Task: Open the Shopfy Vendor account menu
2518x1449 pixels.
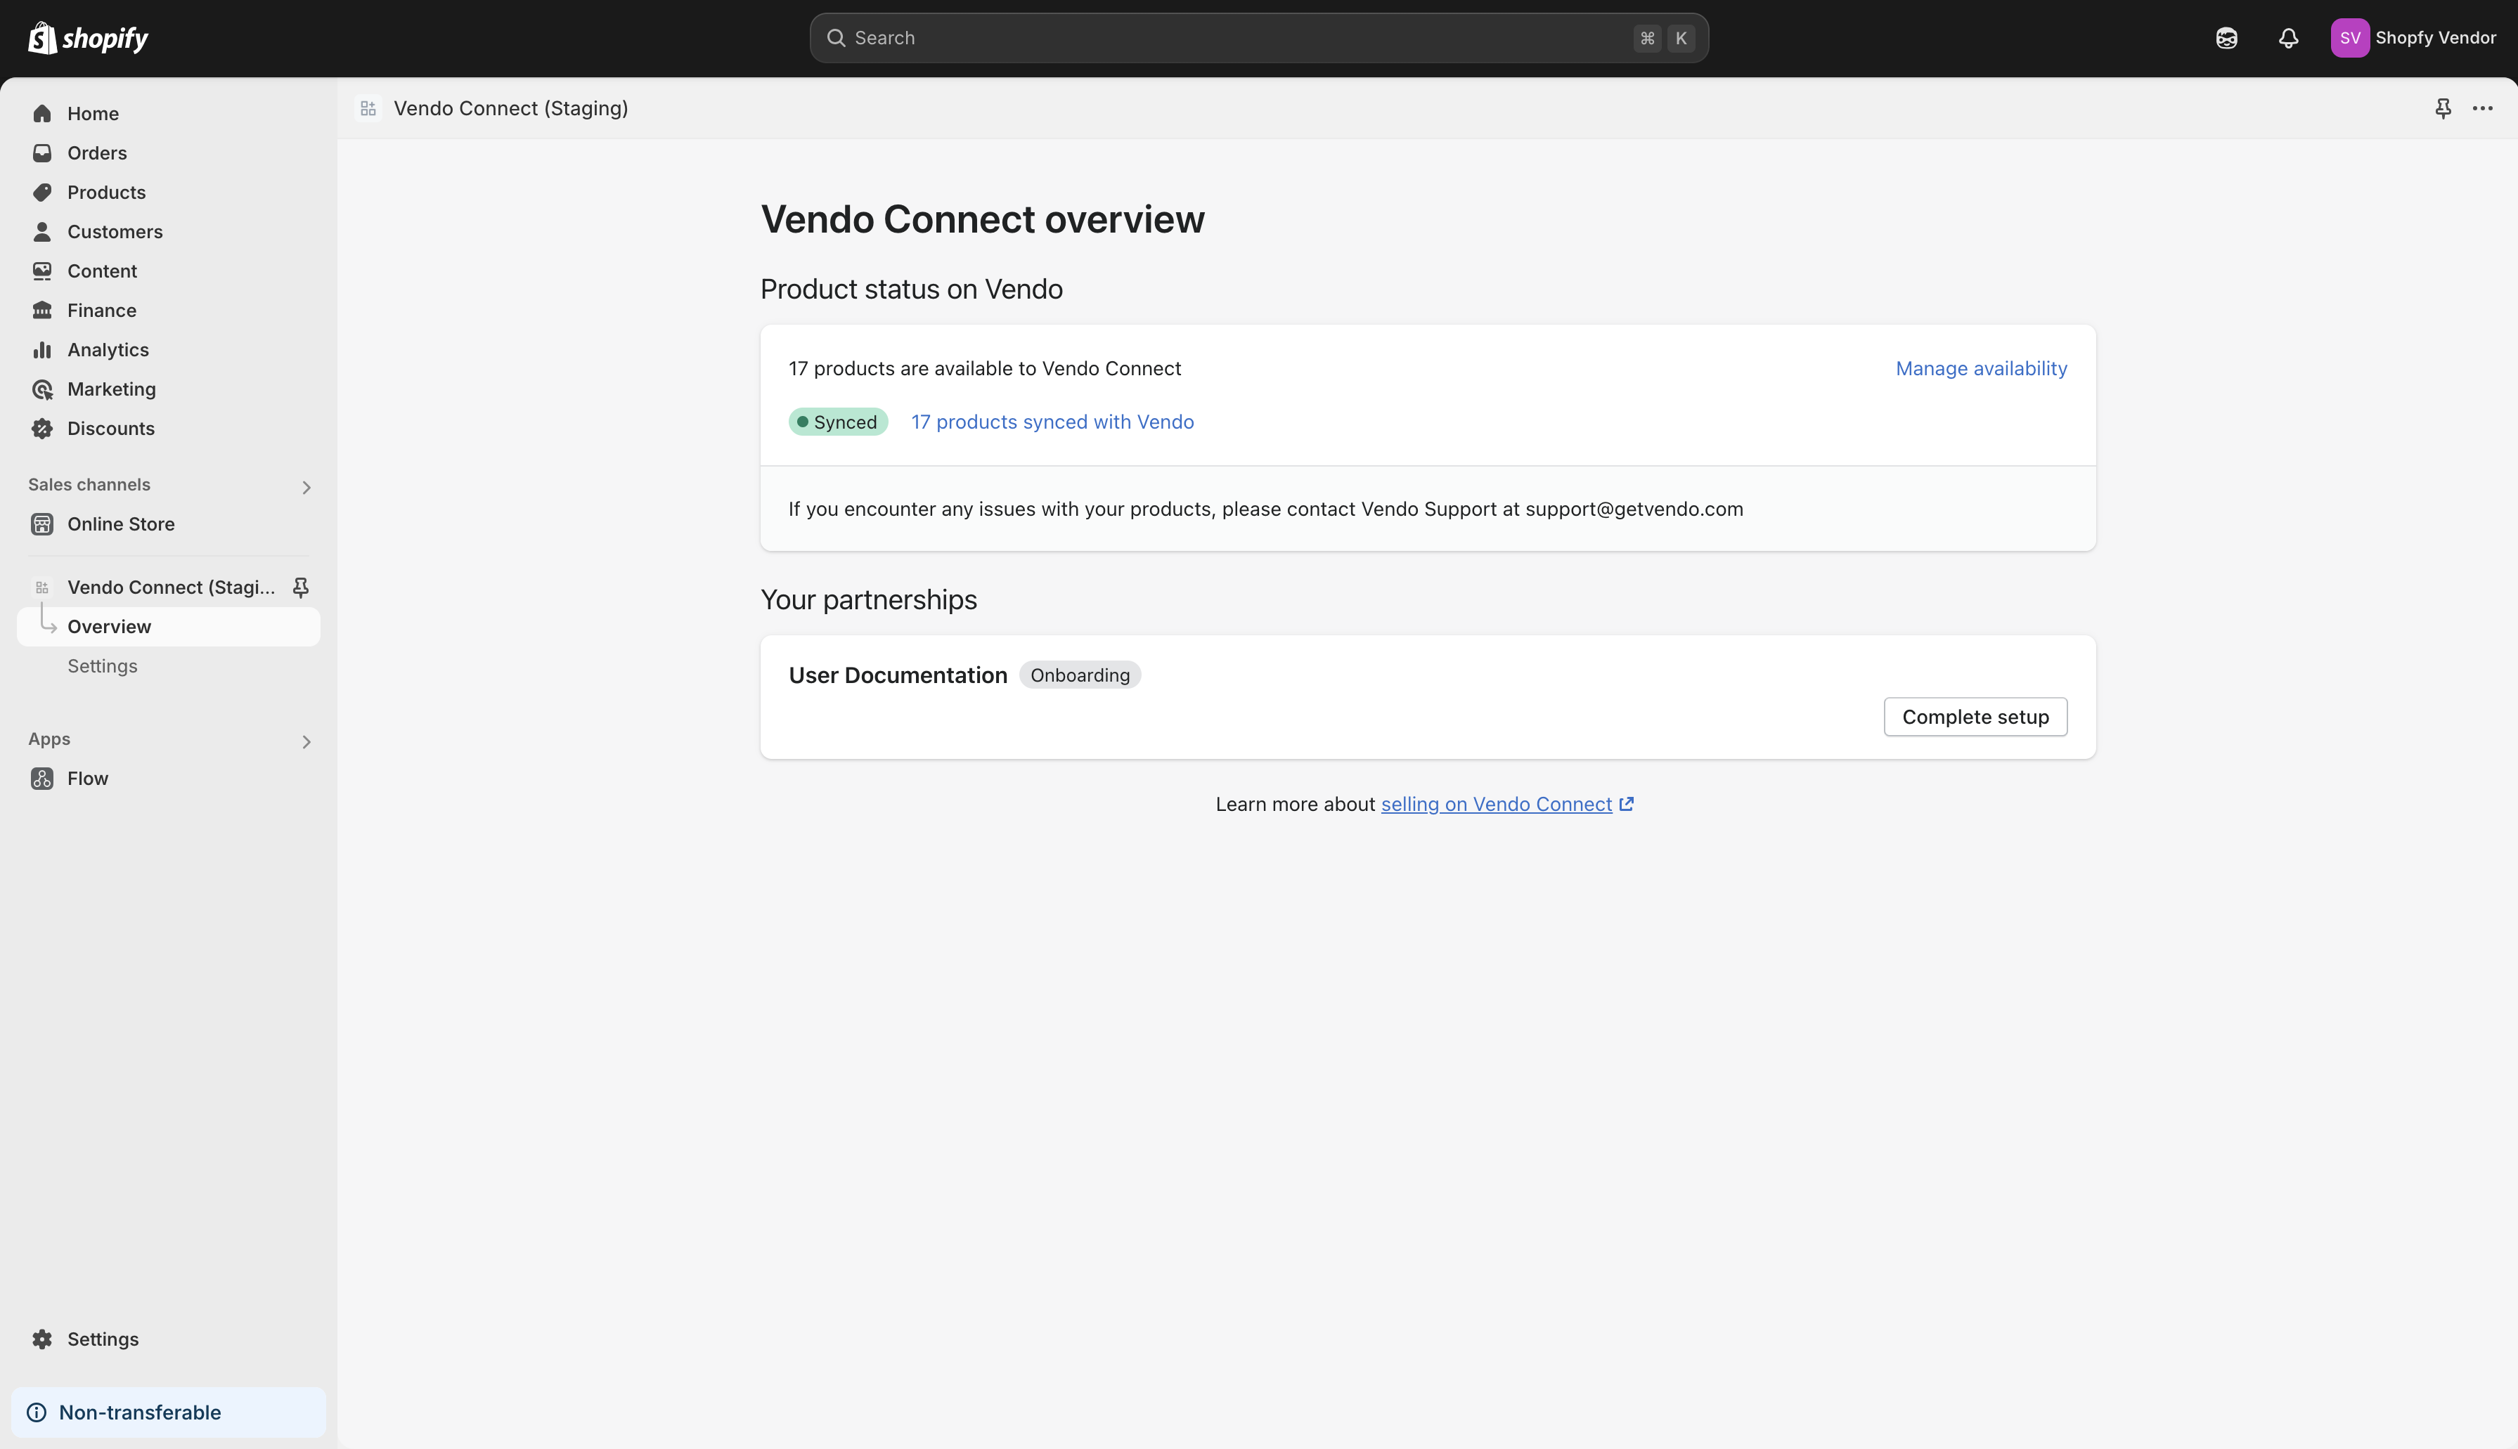Action: click(x=2413, y=38)
